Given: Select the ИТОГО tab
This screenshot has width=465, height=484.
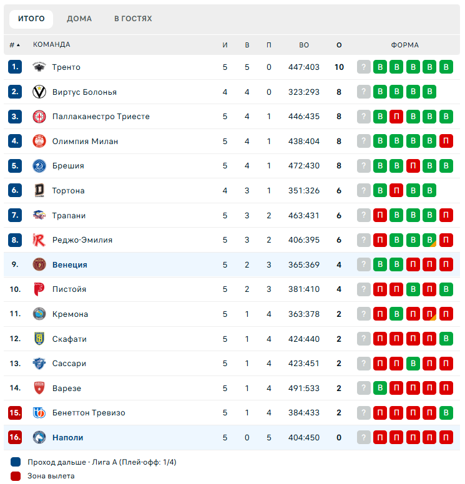Looking at the screenshot, I should pos(31,19).
